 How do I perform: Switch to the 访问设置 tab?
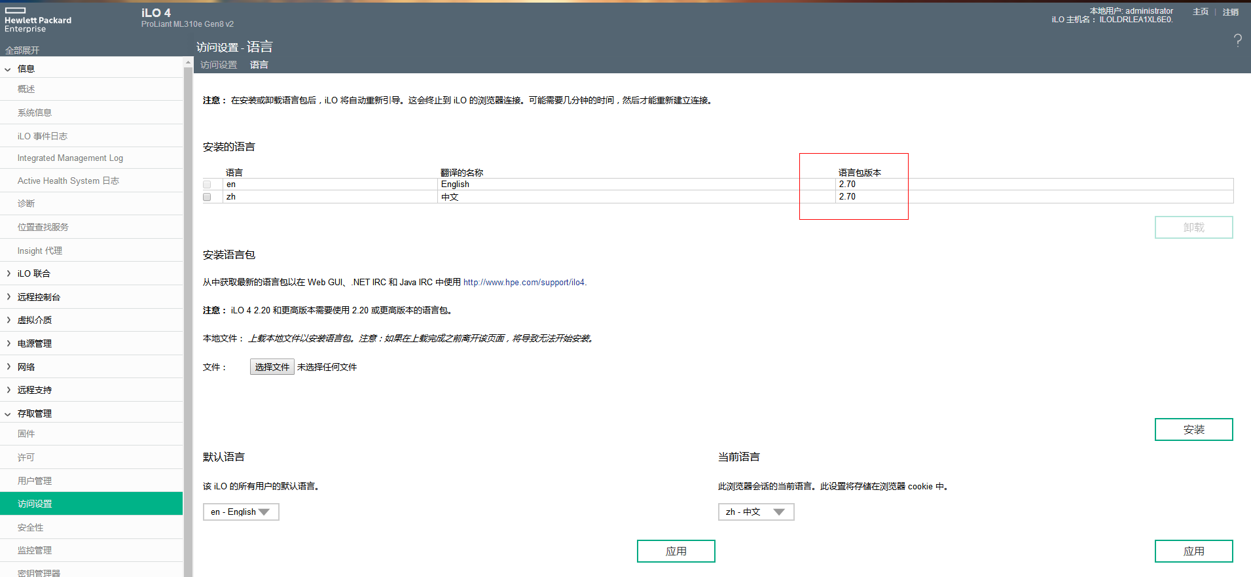219,65
